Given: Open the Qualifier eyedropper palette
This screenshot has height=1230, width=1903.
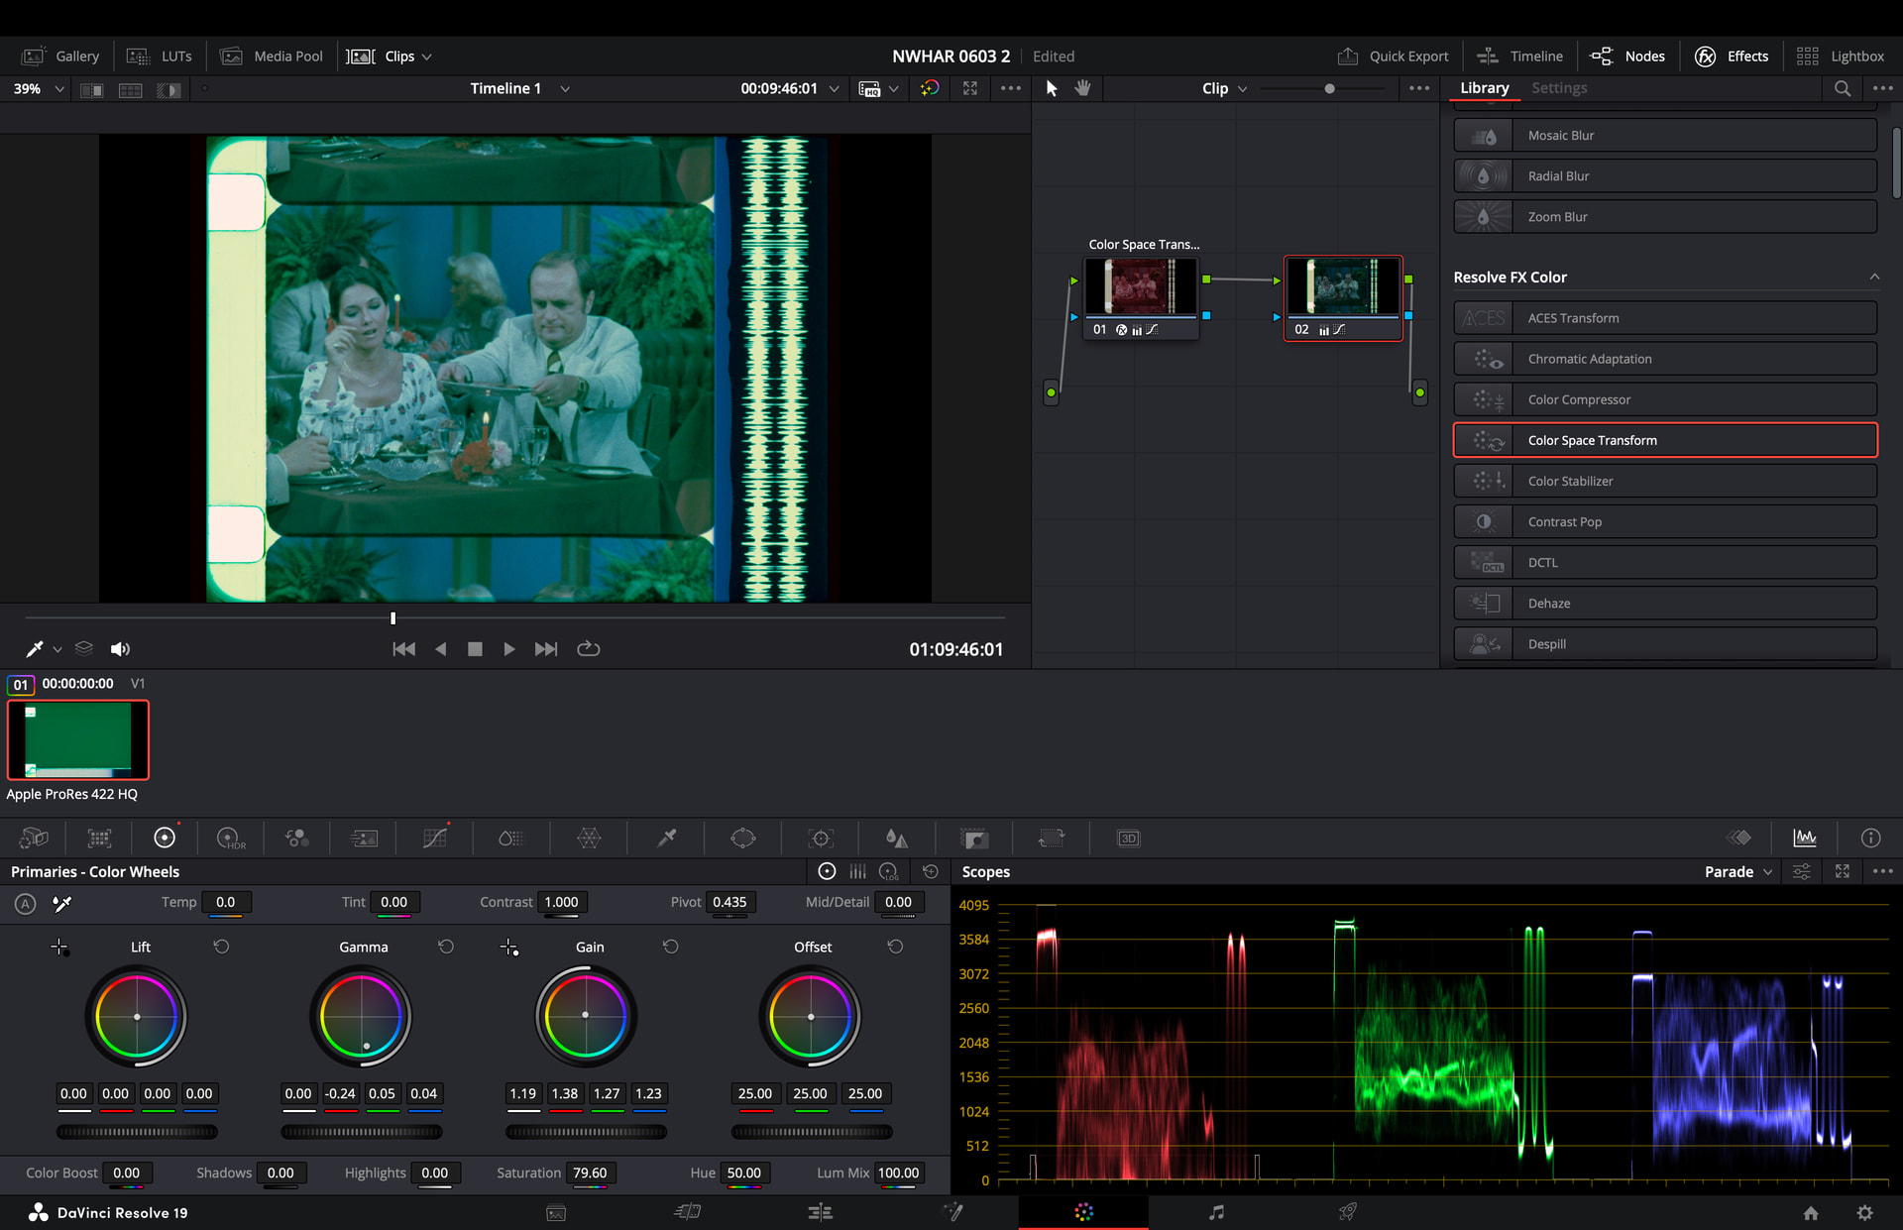Looking at the screenshot, I should (x=667, y=839).
